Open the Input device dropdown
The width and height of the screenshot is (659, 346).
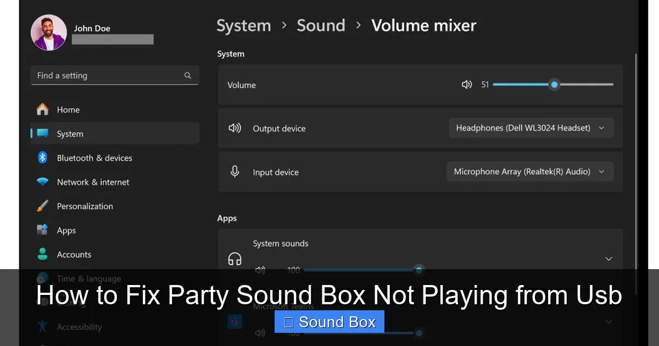pyautogui.click(x=529, y=171)
